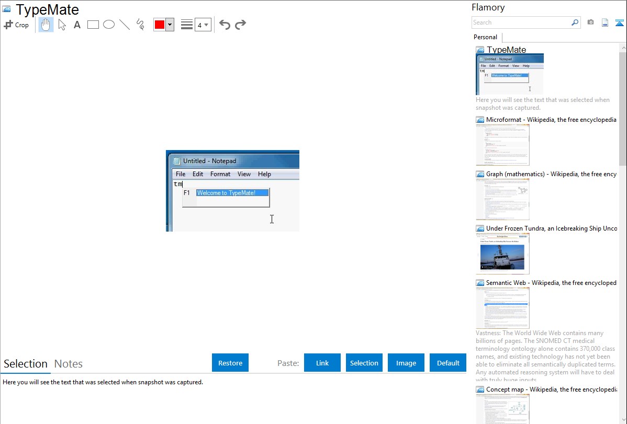Viewport: 627px width, 424px height.
Task: Click the Selection paste button
Action: tap(364, 363)
